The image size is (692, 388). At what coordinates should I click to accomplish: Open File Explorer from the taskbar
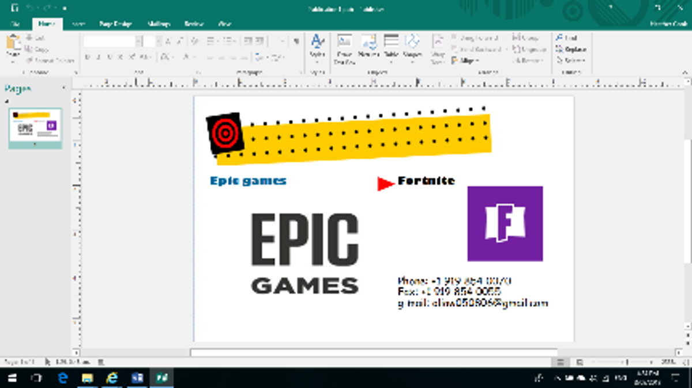pos(88,378)
